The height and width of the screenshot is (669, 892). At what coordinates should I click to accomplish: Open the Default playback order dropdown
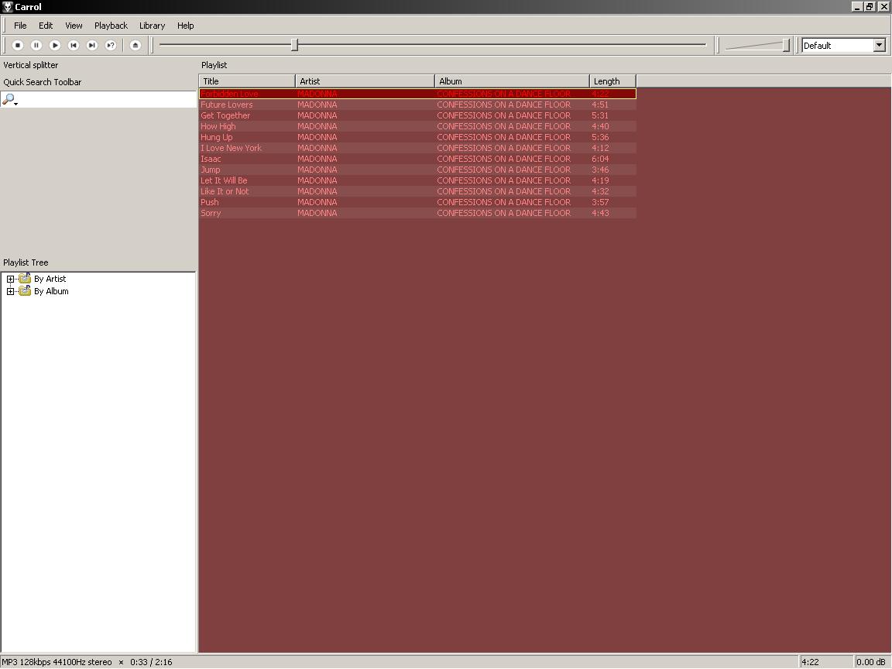879,46
